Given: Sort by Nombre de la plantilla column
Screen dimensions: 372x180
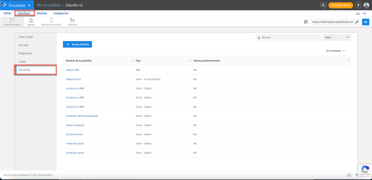Looking at the screenshot, I should [x=132, y=61].
